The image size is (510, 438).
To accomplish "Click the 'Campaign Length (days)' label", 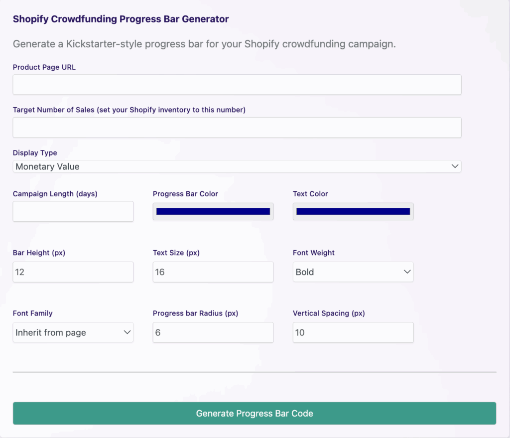I will (x=55, y=194).
